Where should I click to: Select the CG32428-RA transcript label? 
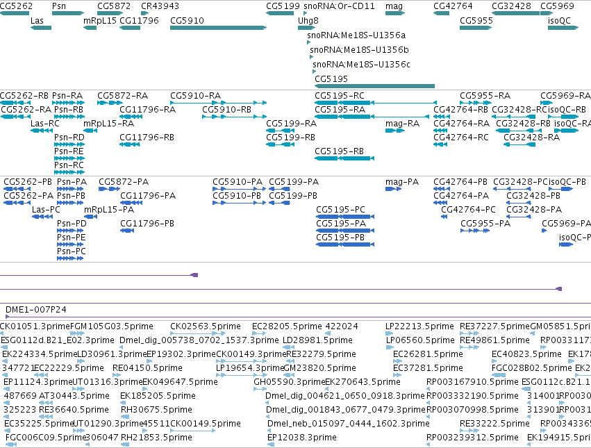coord(531,138)
